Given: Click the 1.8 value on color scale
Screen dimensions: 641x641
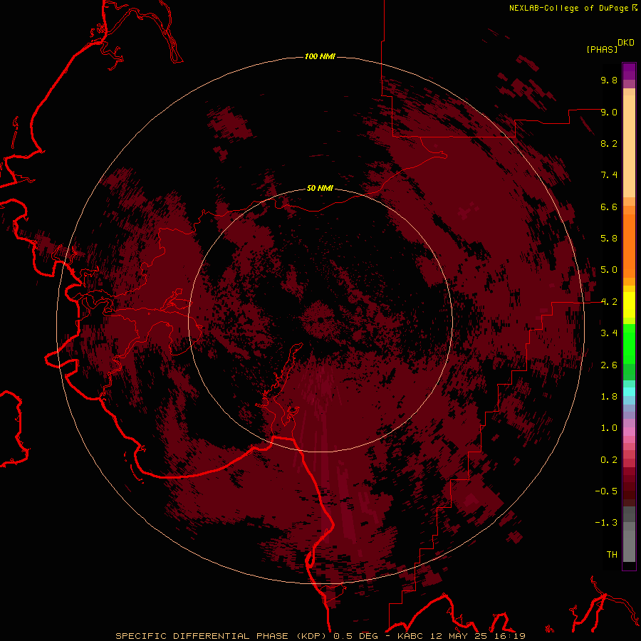Looking at the screenshot, I should click(x=609, y=397).
